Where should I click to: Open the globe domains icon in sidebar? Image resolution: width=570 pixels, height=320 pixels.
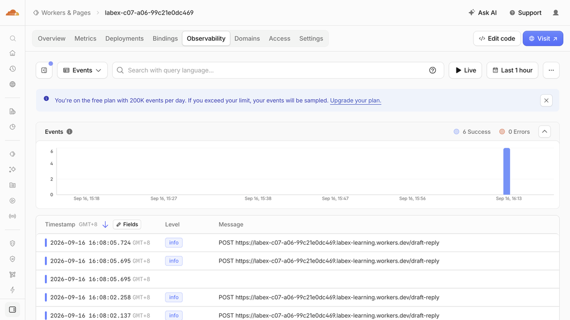pos(12,84)
